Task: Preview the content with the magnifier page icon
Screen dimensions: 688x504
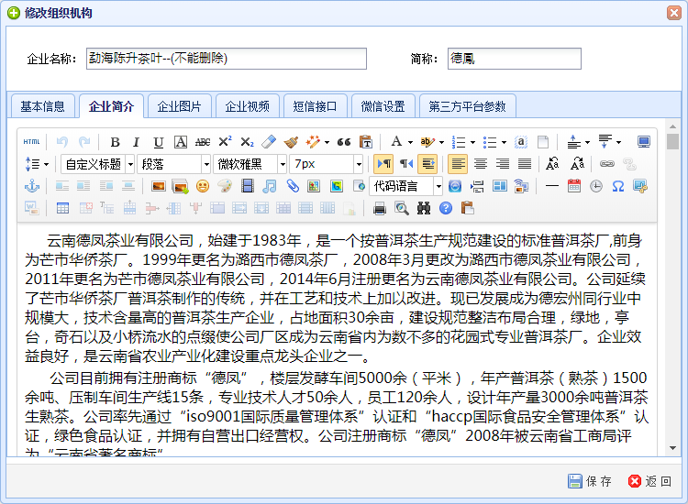Action: pyautogui.click(x=402, y=208)
